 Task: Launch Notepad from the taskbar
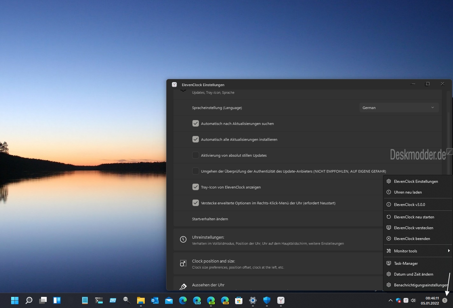(x=85, y=300)
